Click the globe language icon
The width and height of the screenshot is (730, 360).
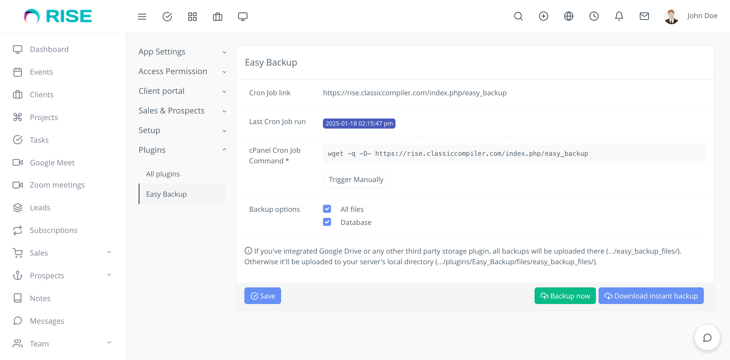tap(569, 16)
